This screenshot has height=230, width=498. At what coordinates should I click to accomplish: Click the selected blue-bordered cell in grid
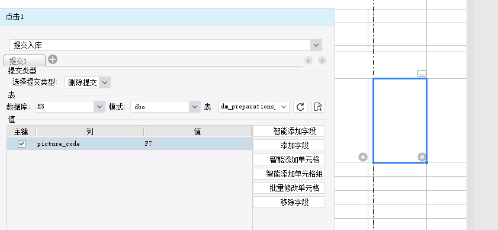[x=400, y=120]
